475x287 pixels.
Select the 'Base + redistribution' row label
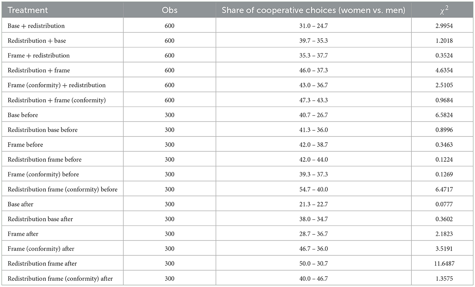[x=36, y=26]
